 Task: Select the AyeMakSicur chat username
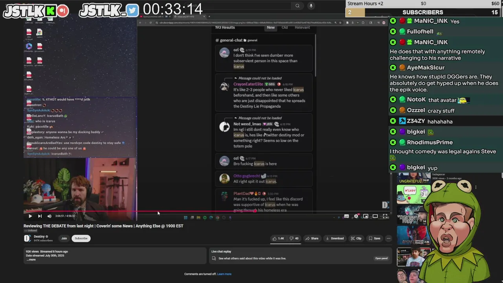point(426,68)
